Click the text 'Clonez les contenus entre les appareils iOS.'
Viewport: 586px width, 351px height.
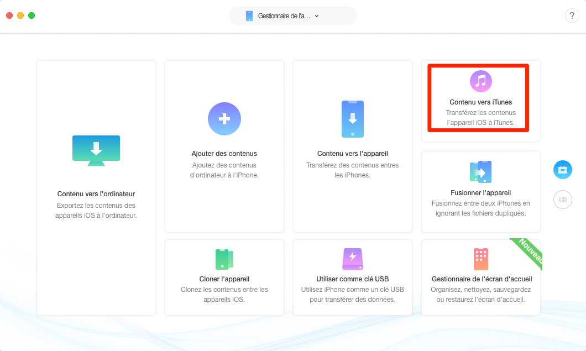224,295
